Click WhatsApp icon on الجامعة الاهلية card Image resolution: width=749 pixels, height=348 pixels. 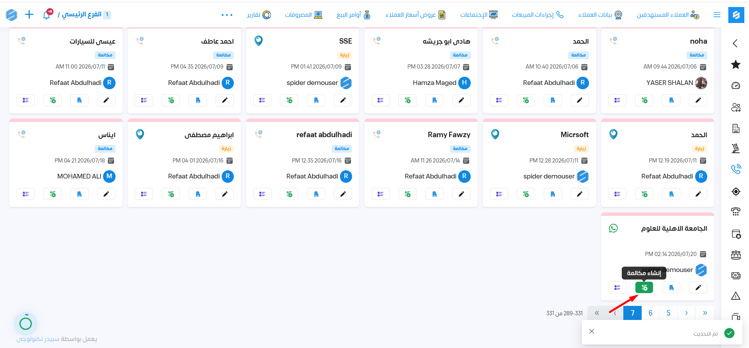[x=614, y=228]
